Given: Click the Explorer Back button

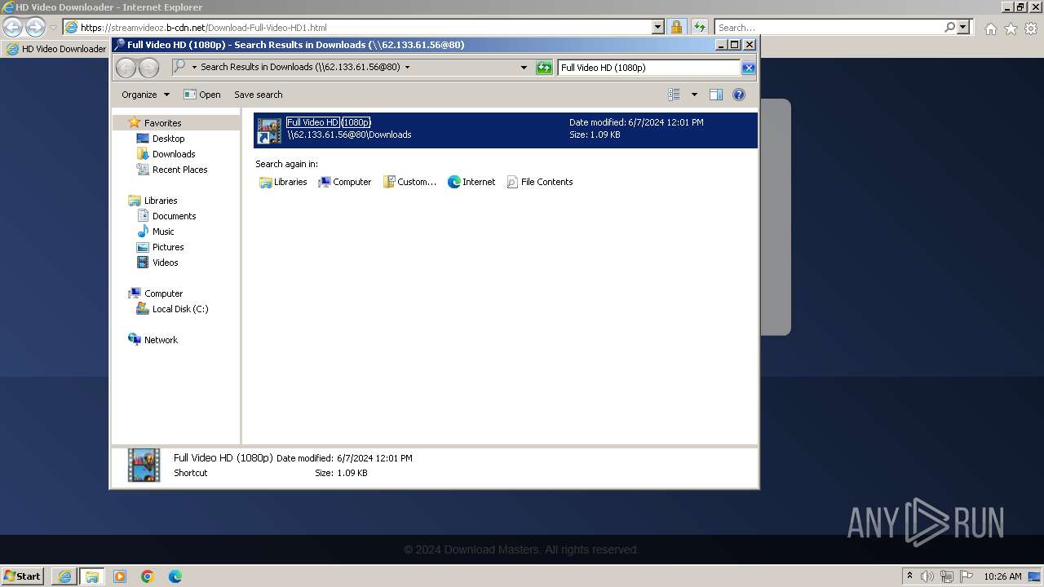Looking at the screenshot, I should (x=126, y=68).
